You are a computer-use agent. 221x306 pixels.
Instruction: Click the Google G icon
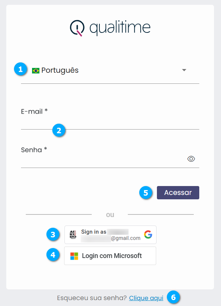click(148, 234)
